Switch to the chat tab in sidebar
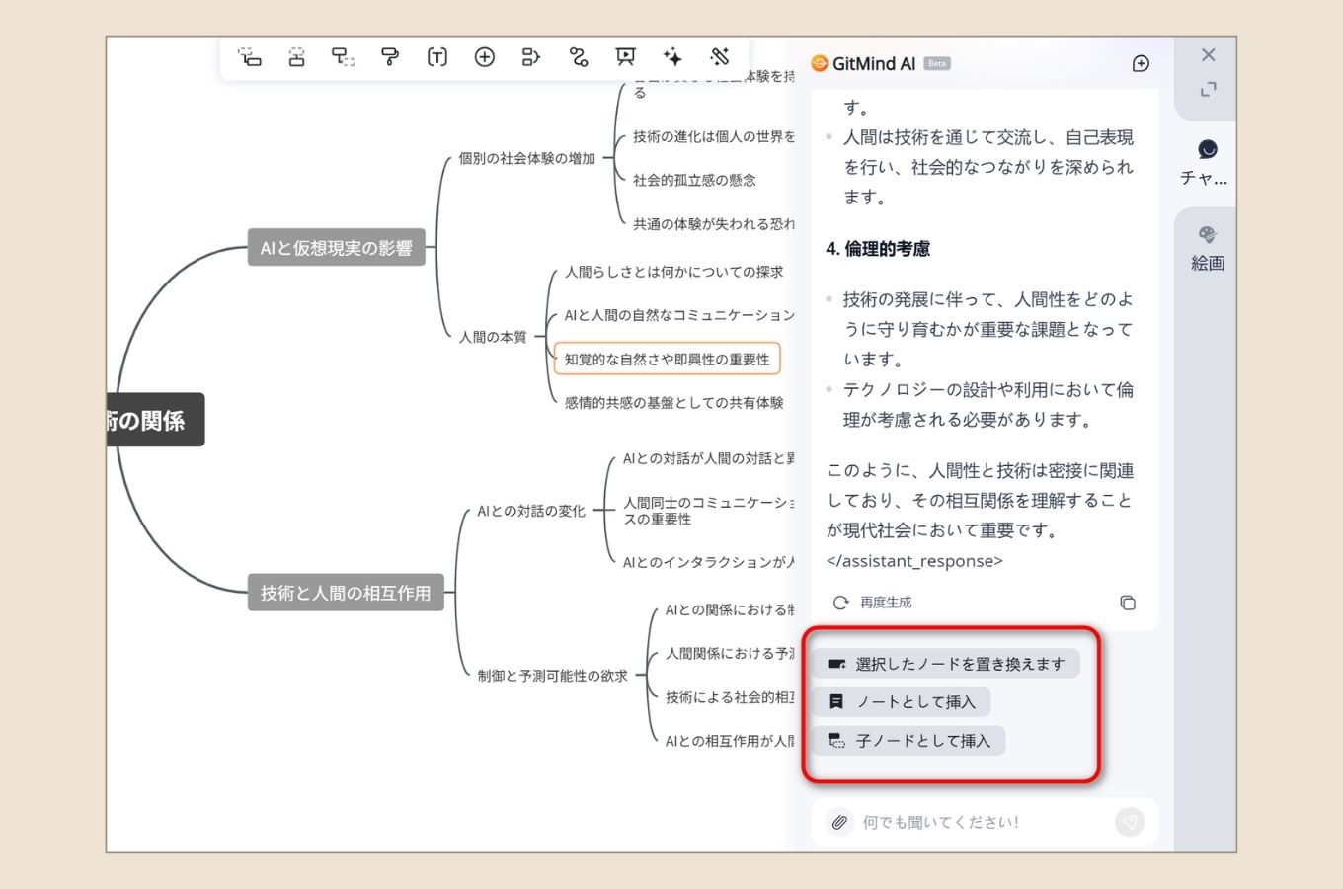1343x889 pixels. tap(1206, 163)
